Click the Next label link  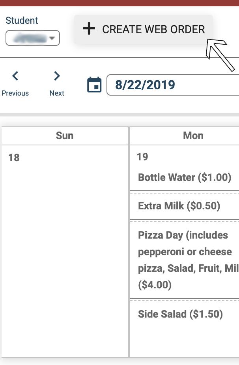click(57, 93)
